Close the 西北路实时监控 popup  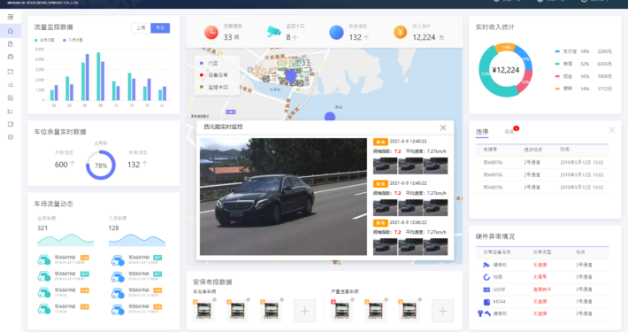point(443,127)
